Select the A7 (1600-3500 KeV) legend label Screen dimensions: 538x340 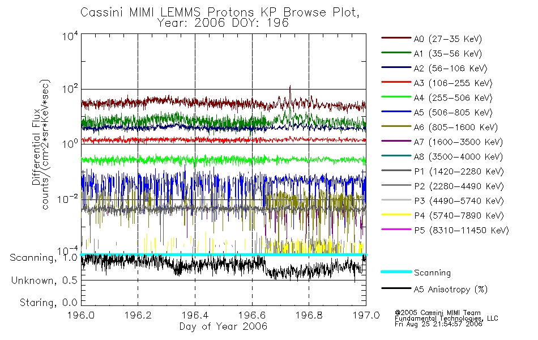458,142
